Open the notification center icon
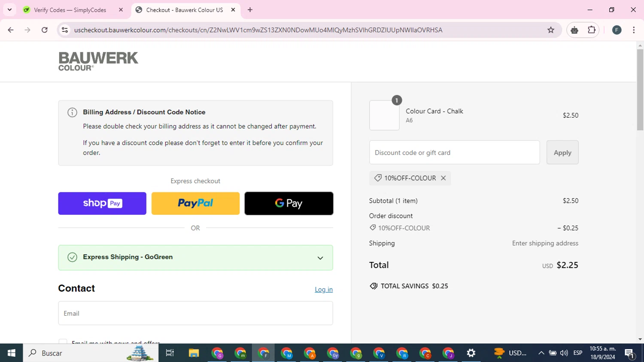 pos(630,353)
